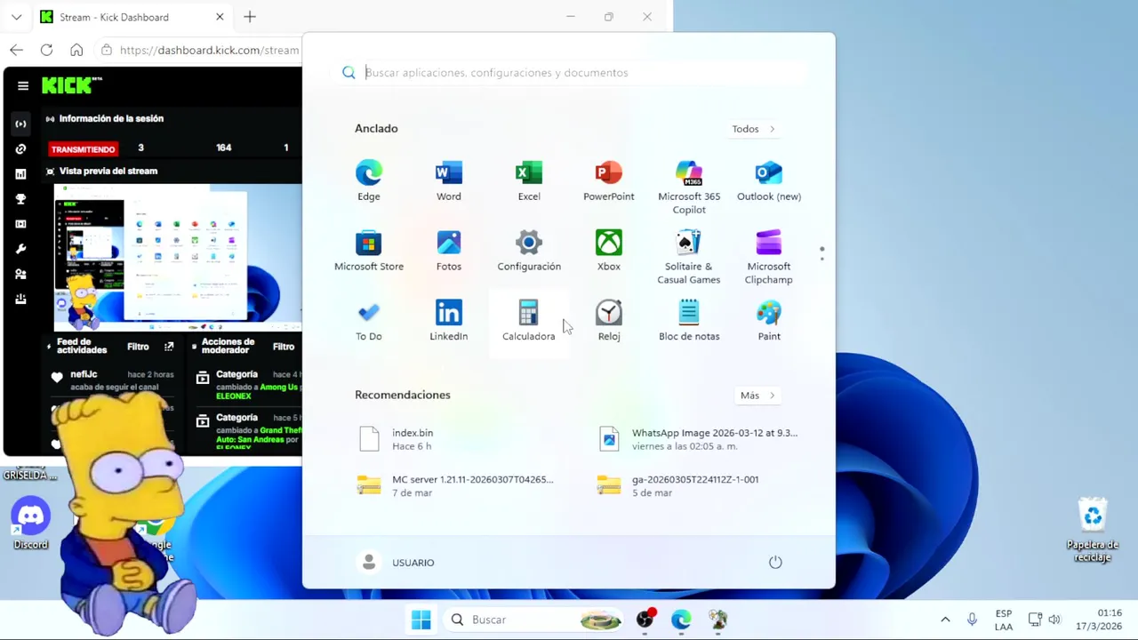Launch Outlook (new)
This screenshot has height=640, width=1138.
point(768,180)
